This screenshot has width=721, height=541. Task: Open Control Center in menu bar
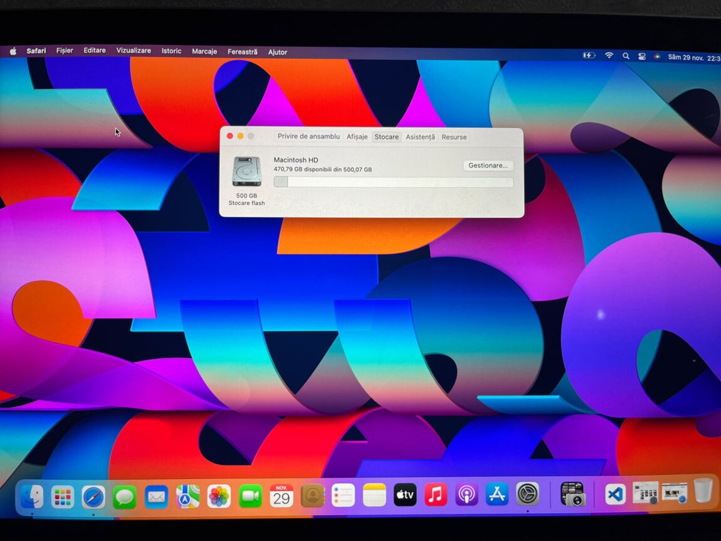[x=641, y=56]
